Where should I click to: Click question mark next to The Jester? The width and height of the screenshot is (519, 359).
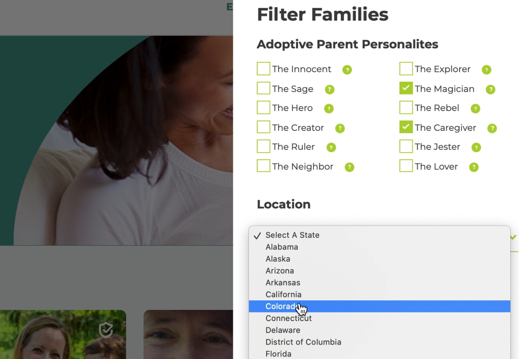(x=476, y=147)
